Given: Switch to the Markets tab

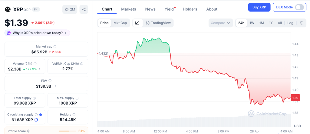Looking at the screenshot, I should pos(129,9).
